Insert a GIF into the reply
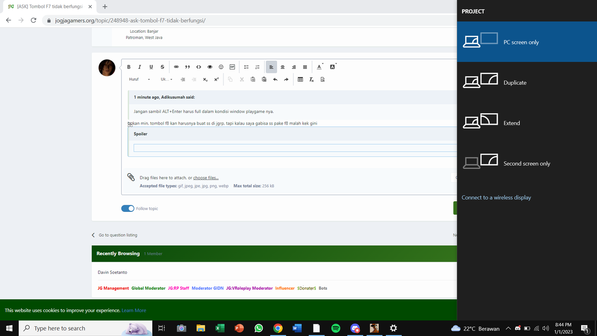The image size is (597, 336). [x=232, y=67]
